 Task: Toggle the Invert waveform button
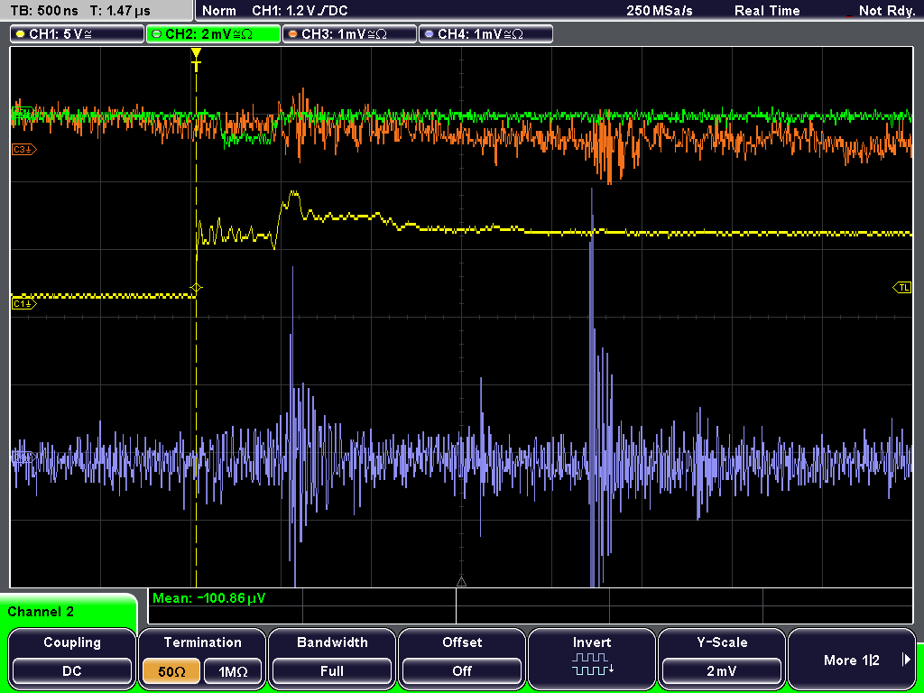[592, 657]
